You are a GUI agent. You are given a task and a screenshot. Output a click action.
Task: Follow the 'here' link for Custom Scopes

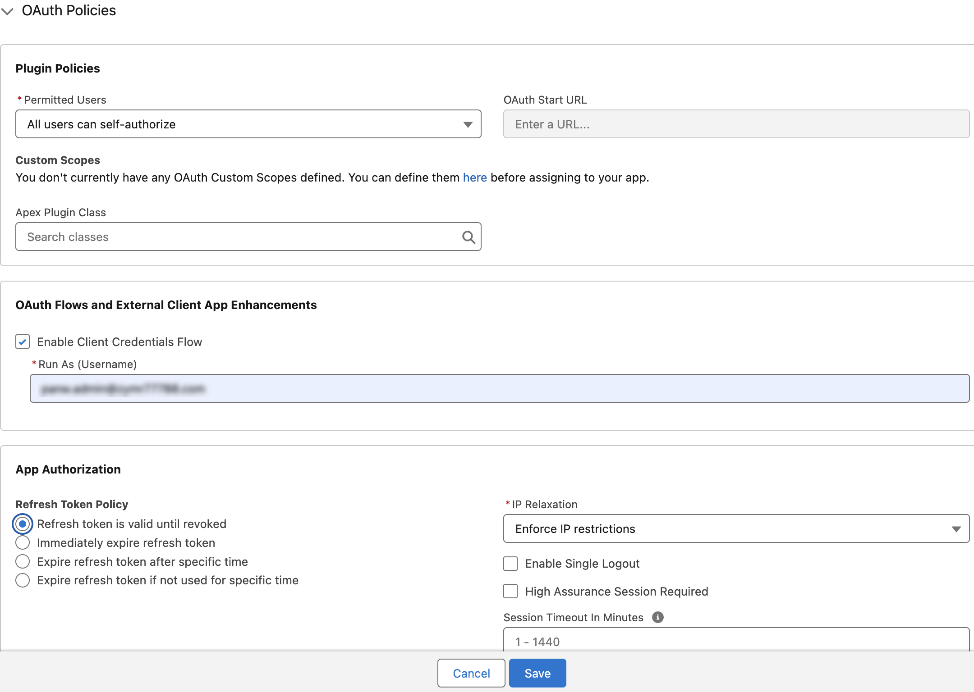pyautogui.click(x=475, y=178)
